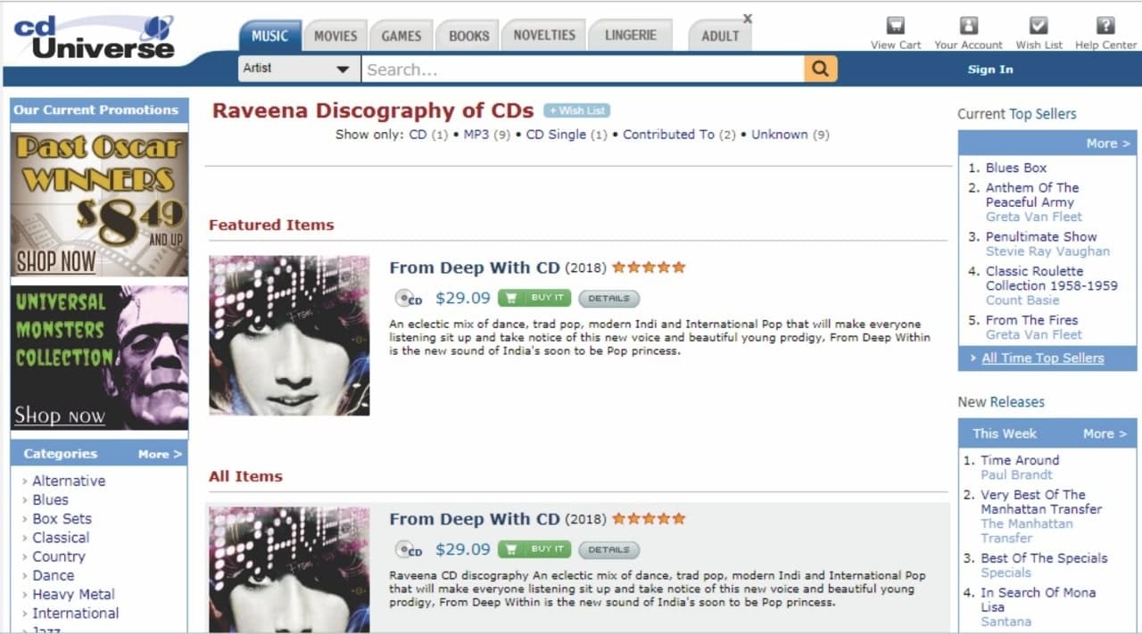Image resolution: width=1142 pixels, height=634 pixels.
Task: Click in the Search text field
Action: pos(583,69)
